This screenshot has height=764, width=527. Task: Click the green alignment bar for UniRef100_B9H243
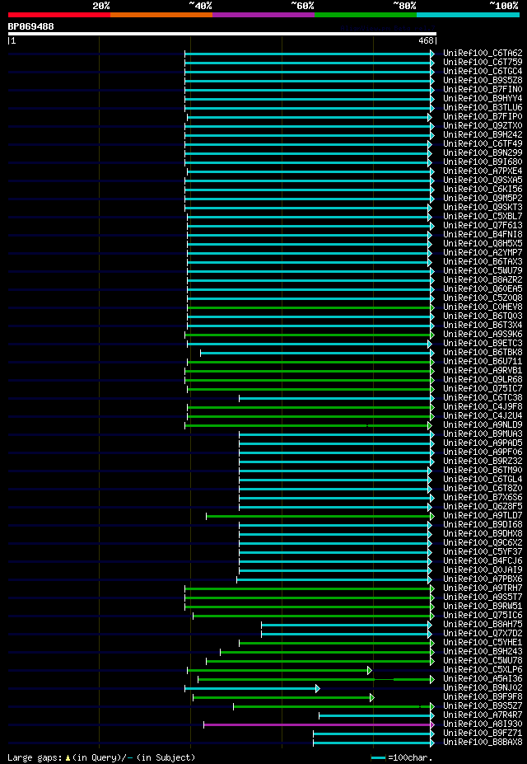(x=327, y=652)
